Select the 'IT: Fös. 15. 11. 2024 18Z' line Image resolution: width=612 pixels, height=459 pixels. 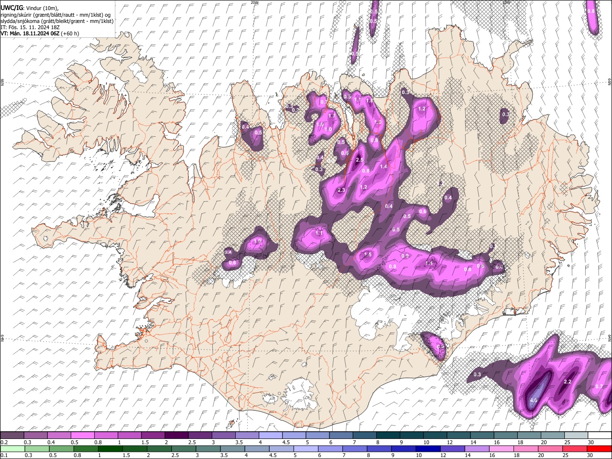point(30,27)
